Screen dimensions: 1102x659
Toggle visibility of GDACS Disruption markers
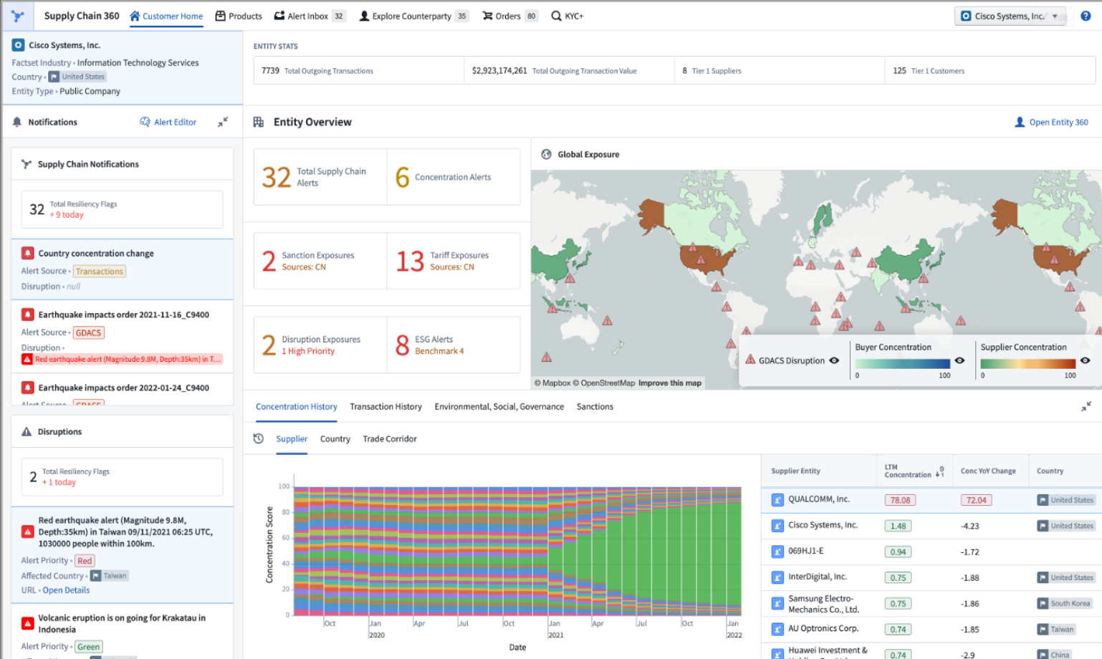coord(835,360)
